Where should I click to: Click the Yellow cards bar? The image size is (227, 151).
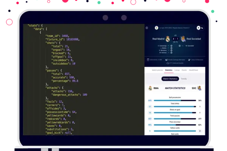(175, 131)
